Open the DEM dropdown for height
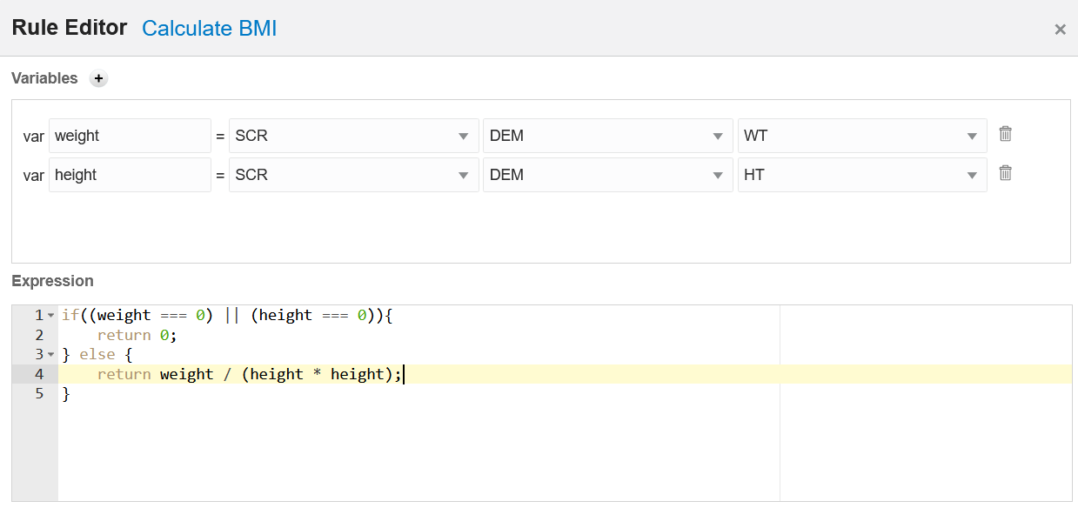The image size is (1078, 508). [607, 175]
